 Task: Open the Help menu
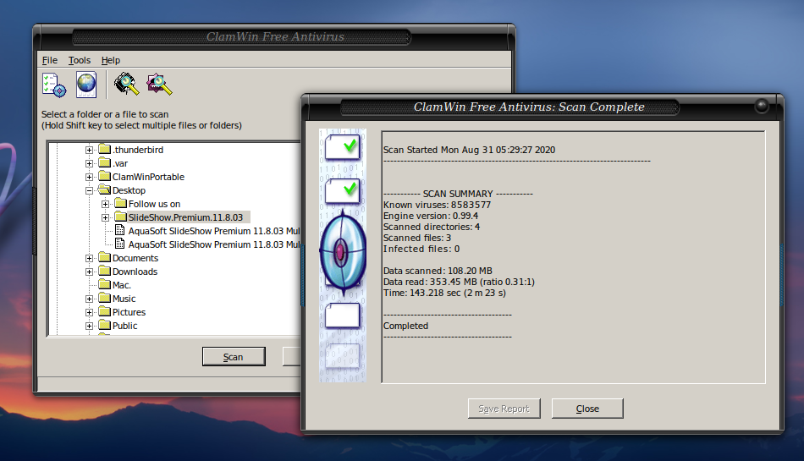point(111,60)
